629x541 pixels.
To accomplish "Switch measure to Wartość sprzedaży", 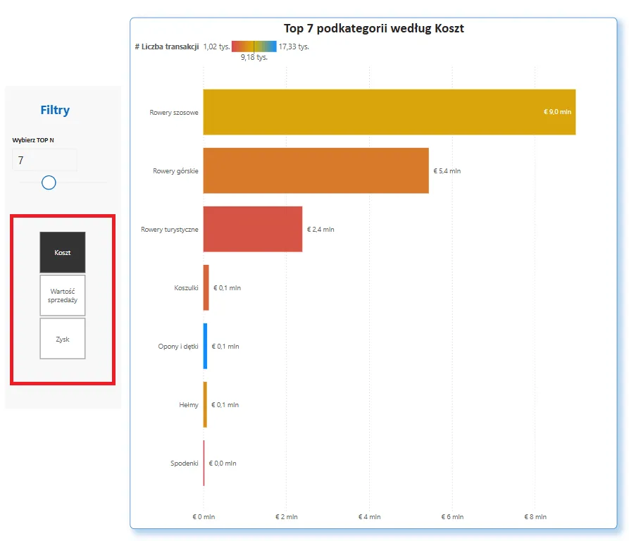I will click(x=63, y=295).
